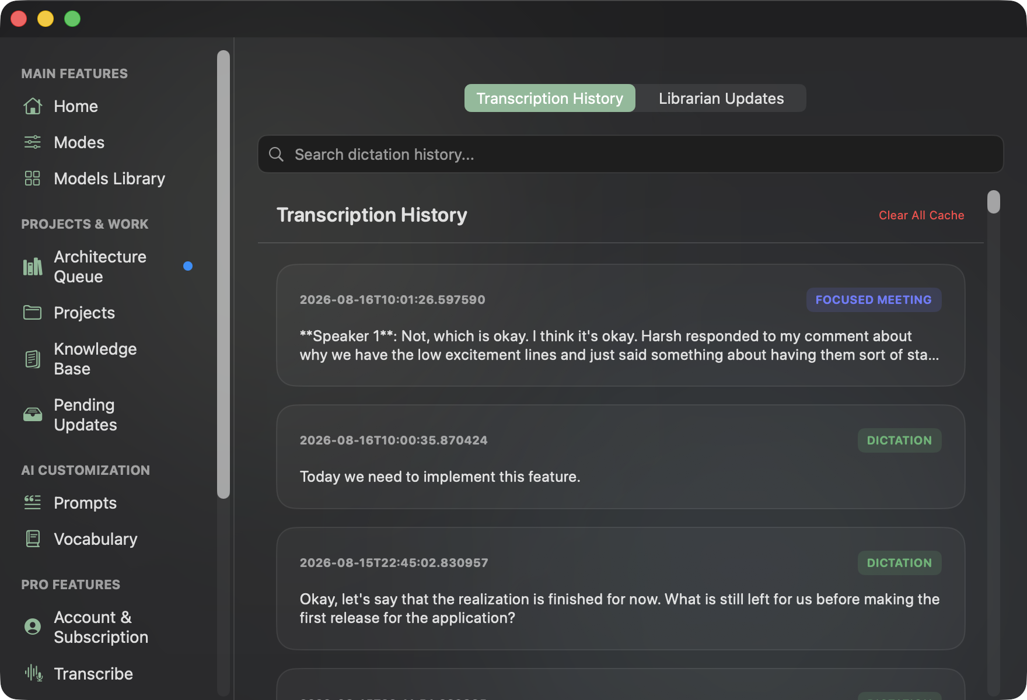Click the Models Library grid icon
The width and height of the screenshot is (1027, 700).
tap(33, 178)
